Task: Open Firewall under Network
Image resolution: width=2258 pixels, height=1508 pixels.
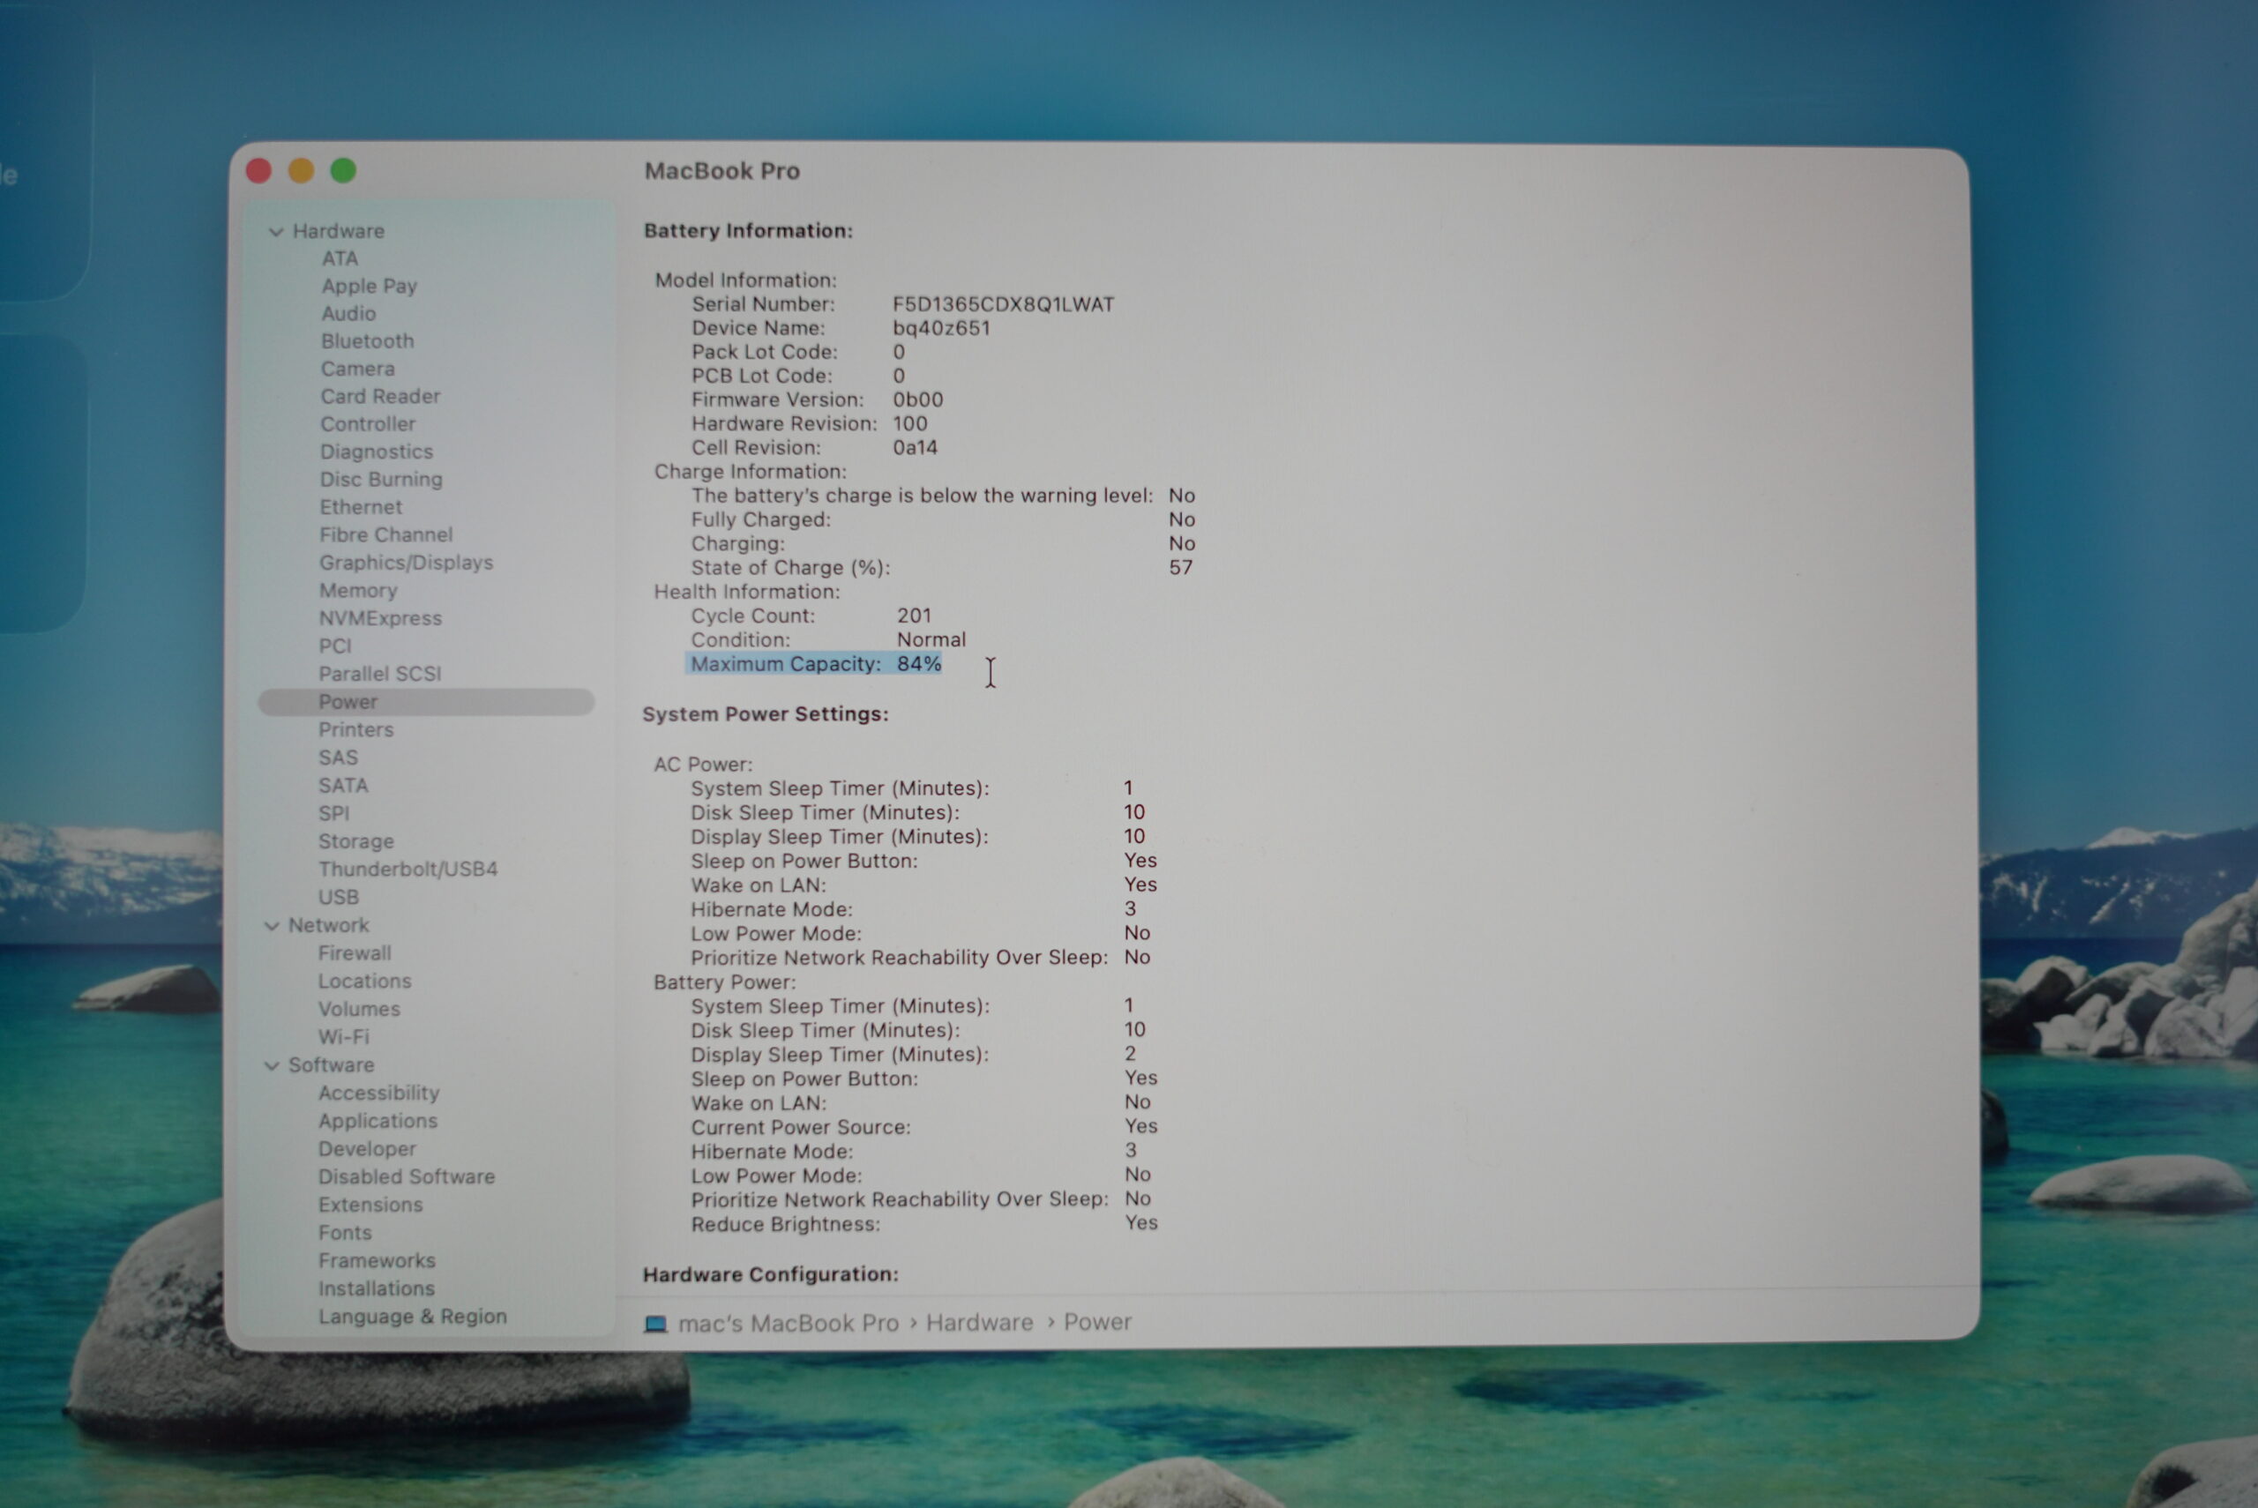Action: click(355, 954)
